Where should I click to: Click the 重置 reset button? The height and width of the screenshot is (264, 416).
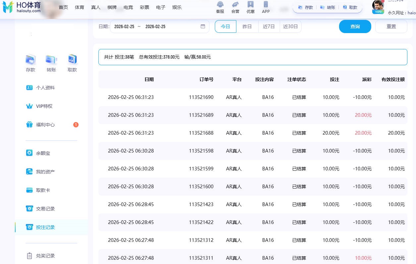pos(391,26)
